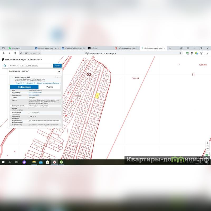Switch to the Услуги tab
211x211 pixels.
tap(49, 87)
